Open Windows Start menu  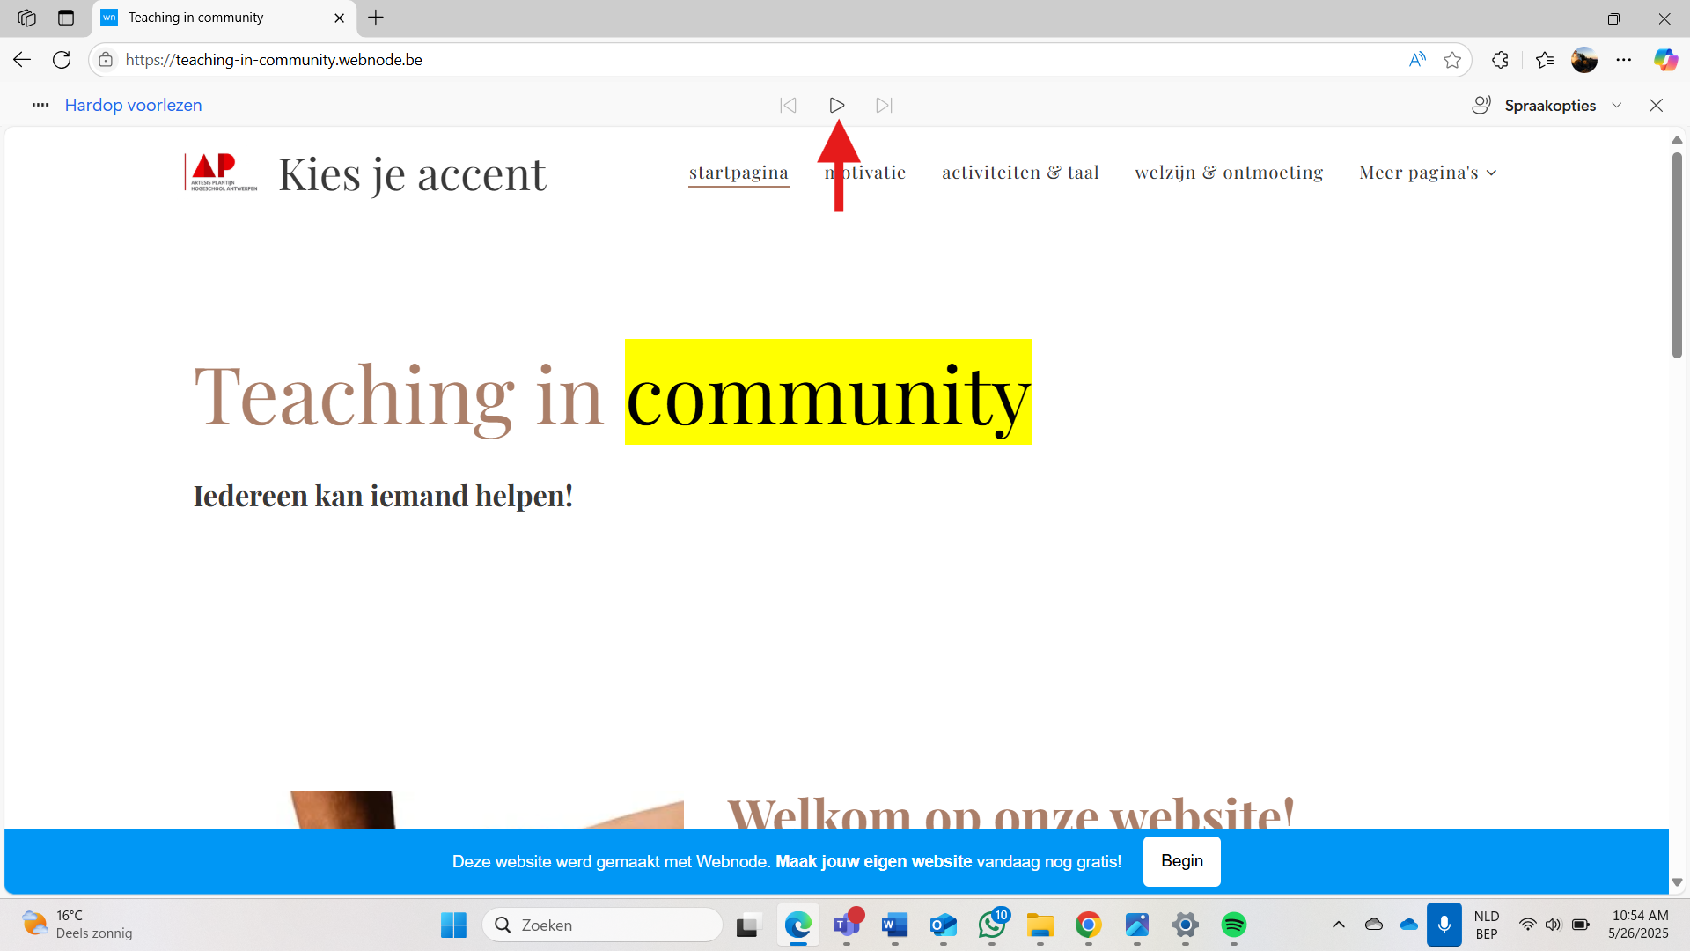point(453,925)
